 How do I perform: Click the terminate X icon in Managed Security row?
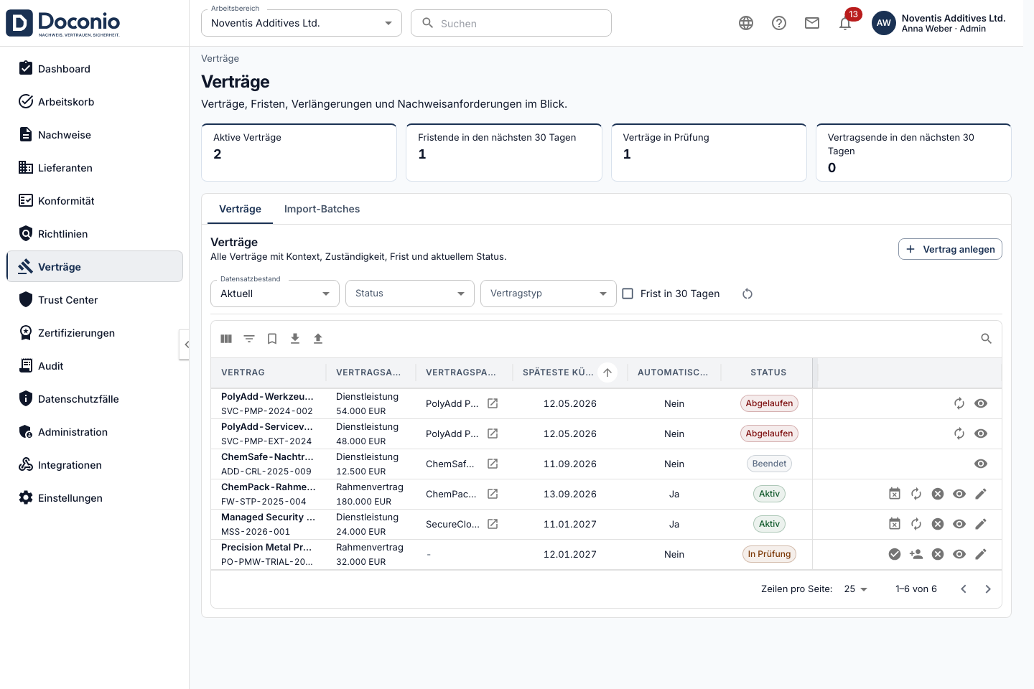(x=938, y=524)
